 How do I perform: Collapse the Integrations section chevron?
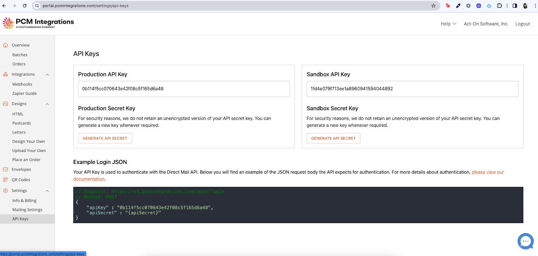[47, 74]
